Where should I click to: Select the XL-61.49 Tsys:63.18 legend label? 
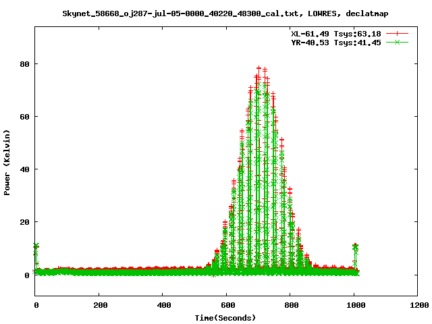click(x=336, y=34)
